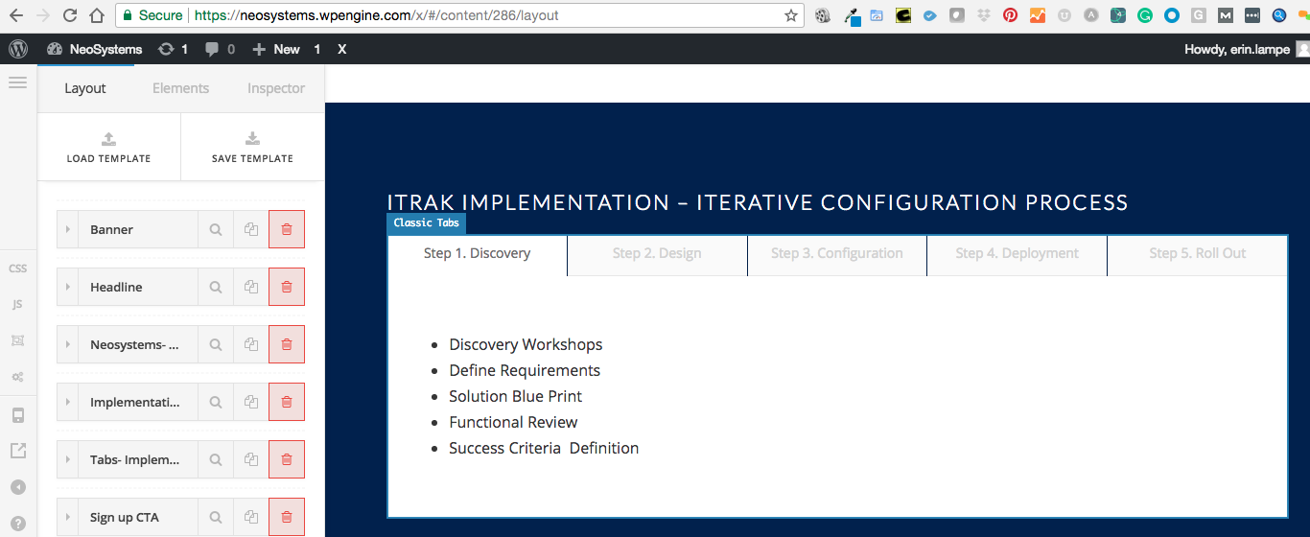
Task: Duplicate the Headline section
Action: point(251,288)
